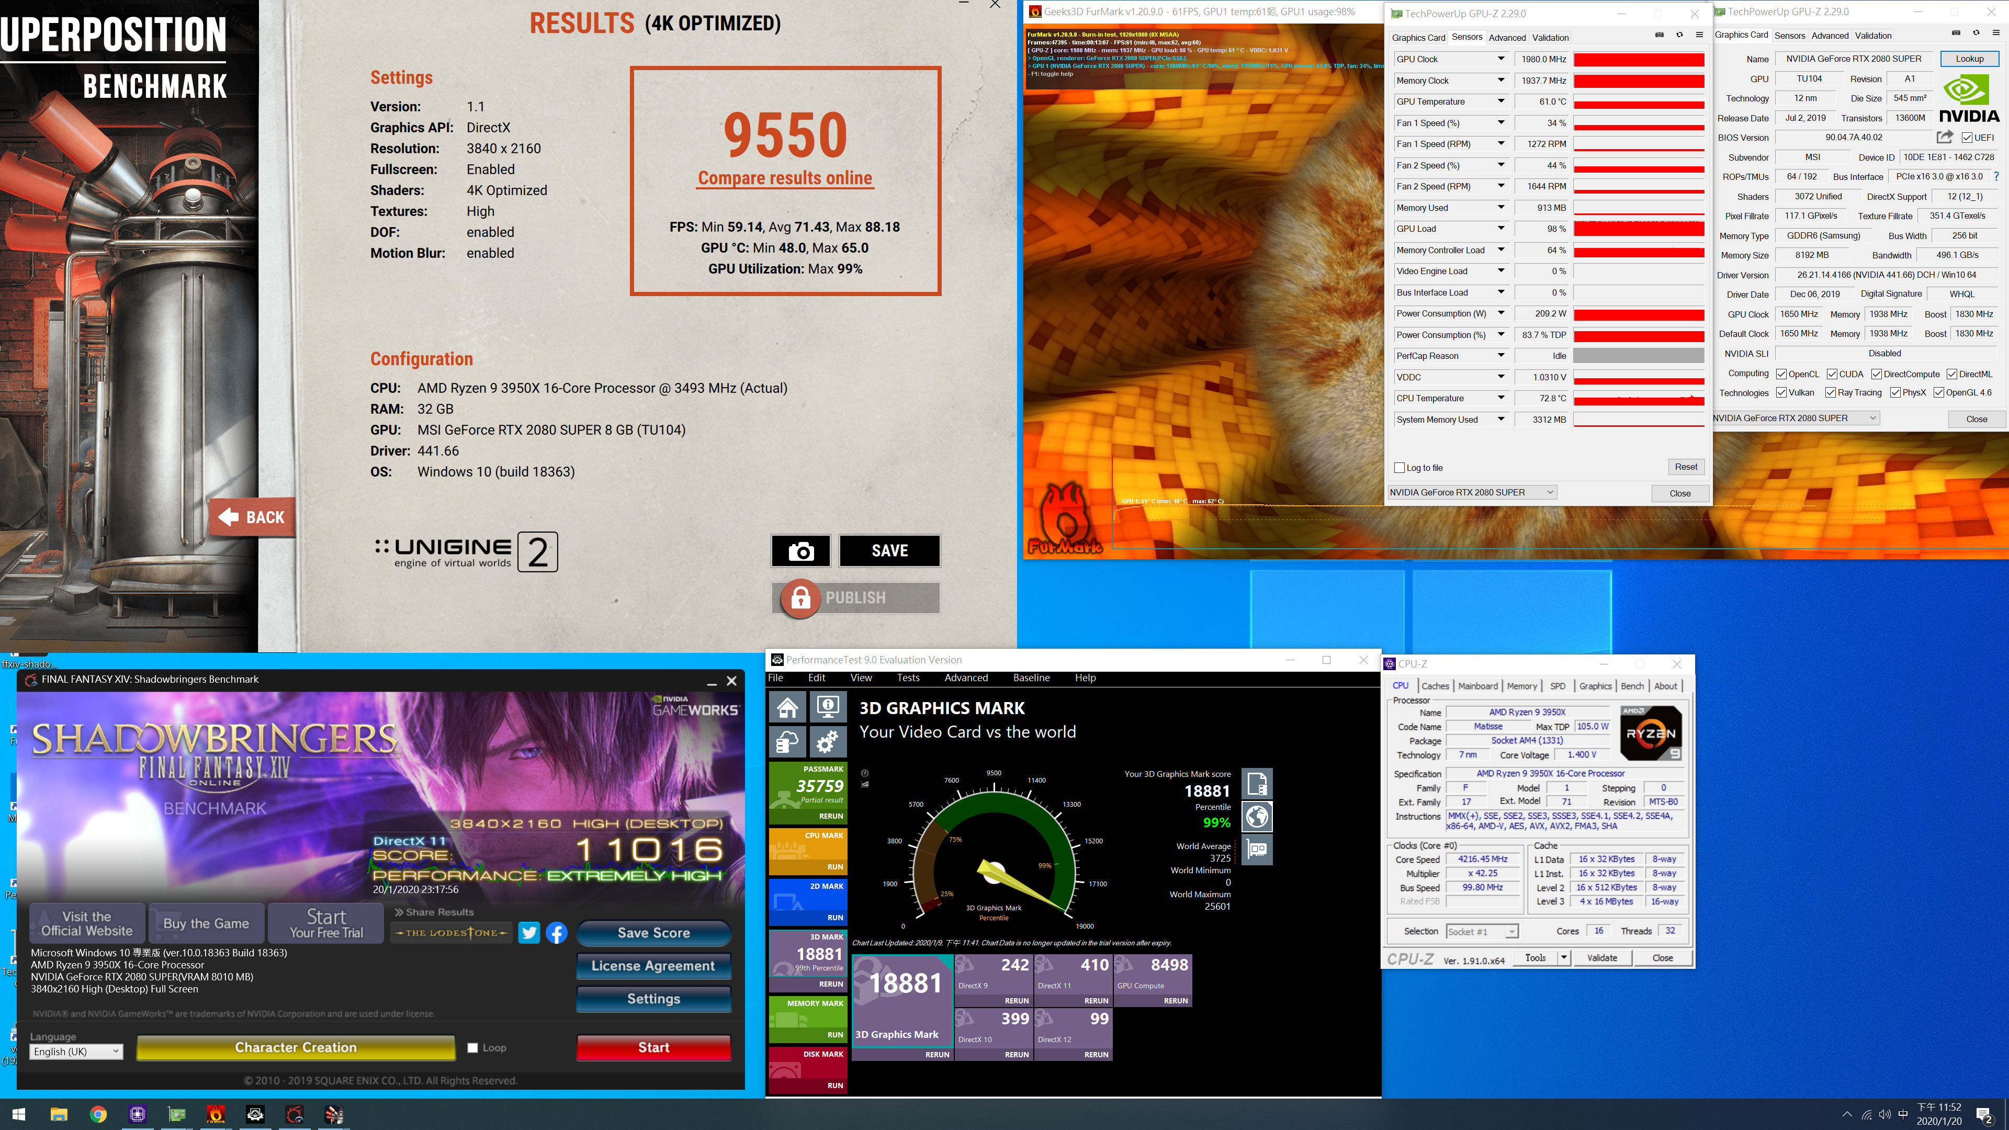
Task: Click the Power Consumption (W) sensor graph bar
Action: [x=1639, y=313]
